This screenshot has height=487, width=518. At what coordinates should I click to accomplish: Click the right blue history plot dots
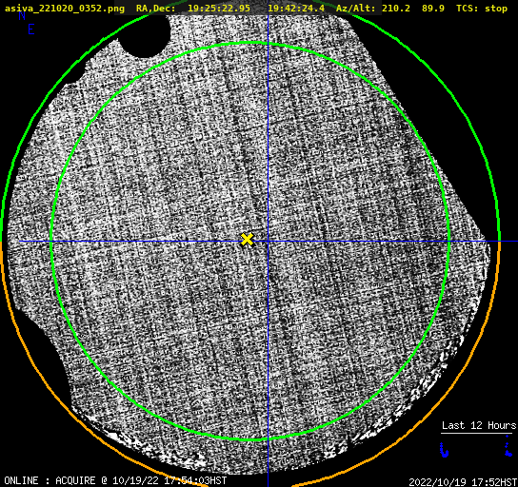[x=508, y=446]
